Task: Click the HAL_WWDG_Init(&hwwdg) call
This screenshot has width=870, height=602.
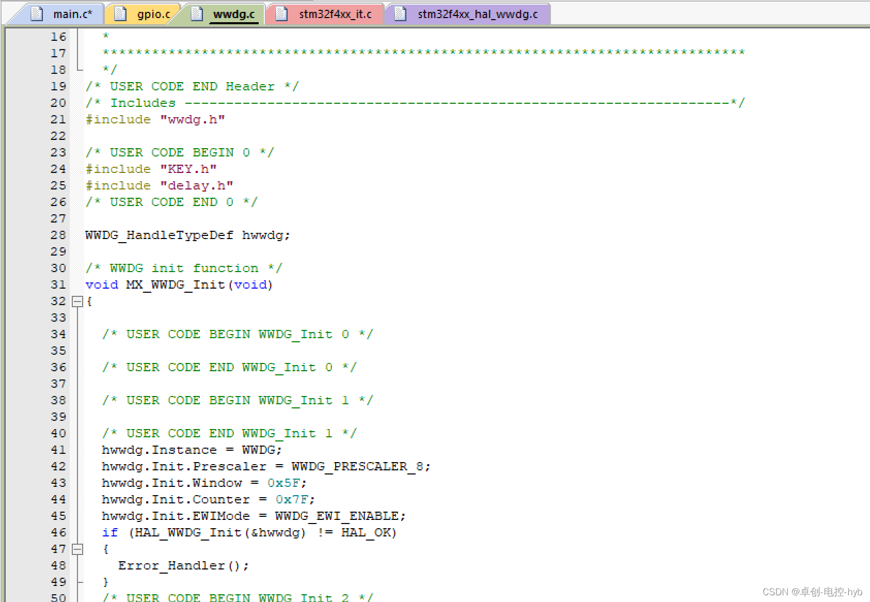Action: click(220, 533)
